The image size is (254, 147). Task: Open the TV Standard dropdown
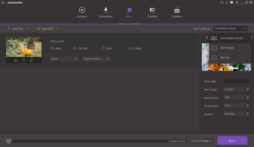(x=237, y=105)
